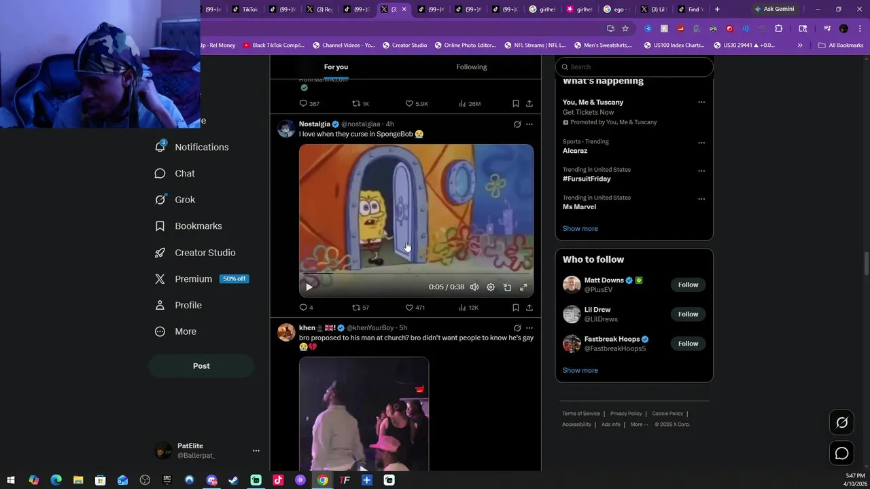Open a new browser tab
This screenshot has height=489, width=870.
coord(717,10)
